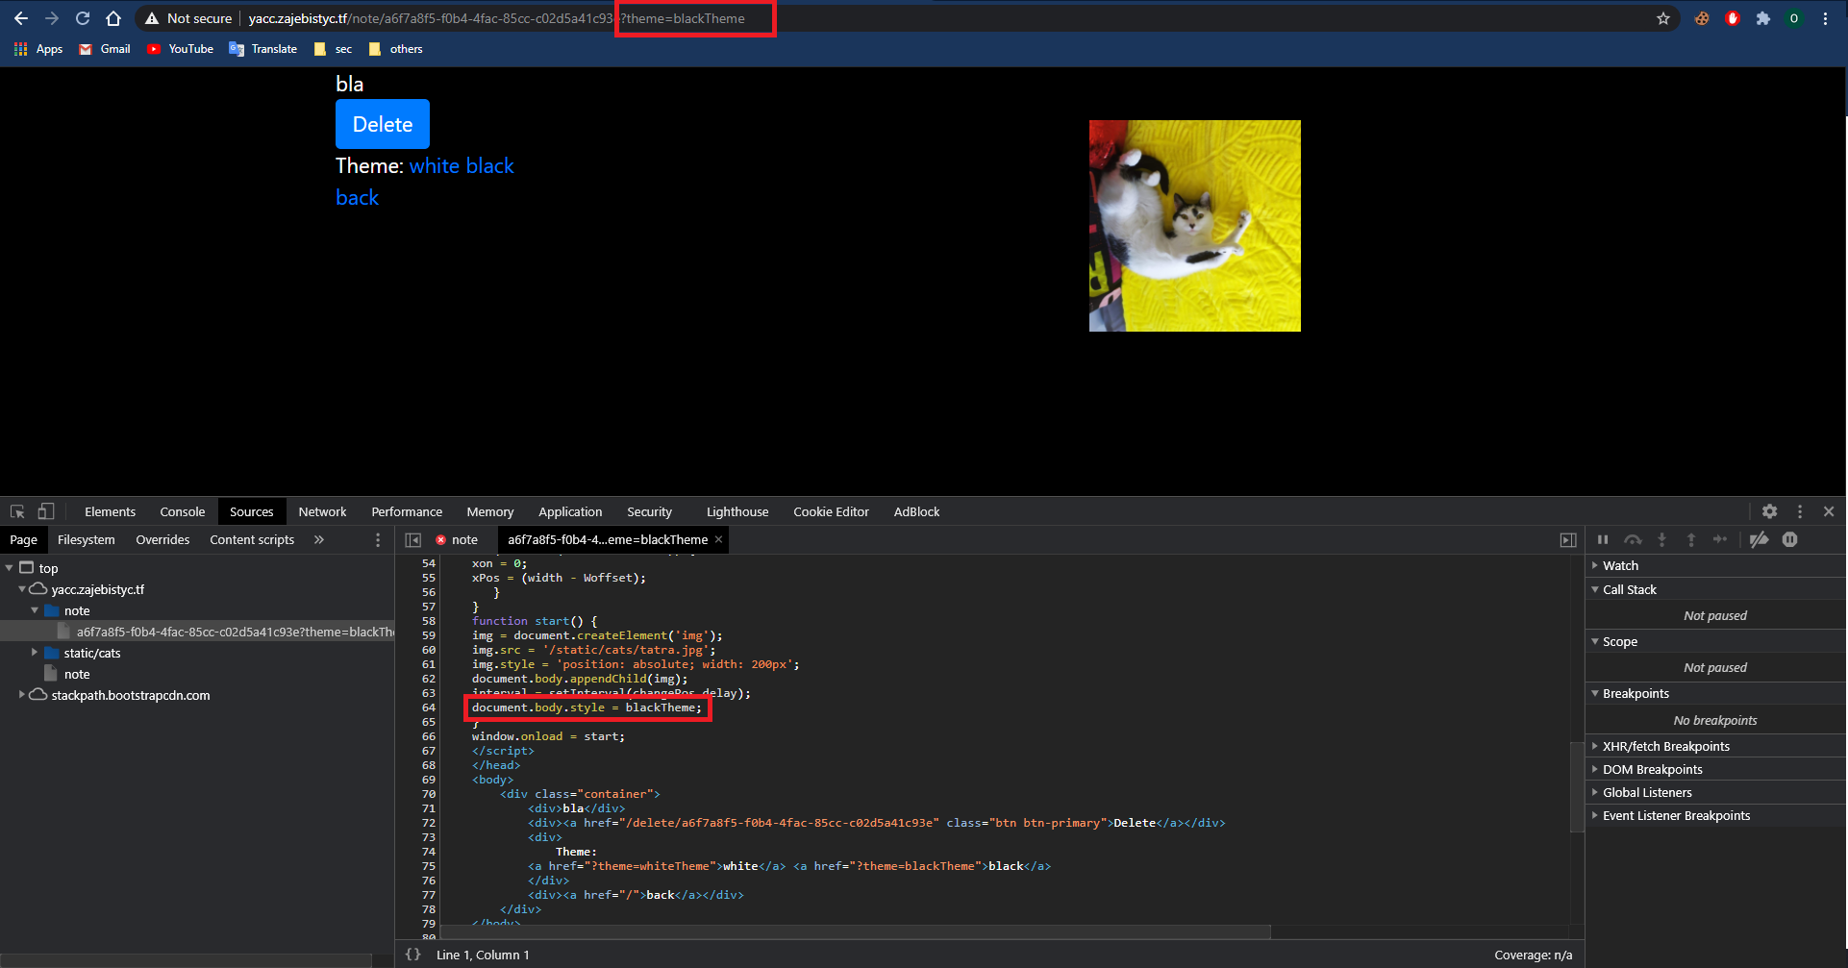Switch to the Performance tab

pyautogui.click(x=407, y=511)
